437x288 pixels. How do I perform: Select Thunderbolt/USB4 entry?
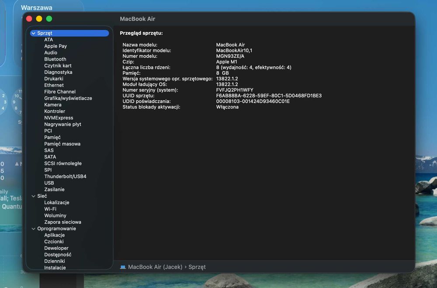65,176
